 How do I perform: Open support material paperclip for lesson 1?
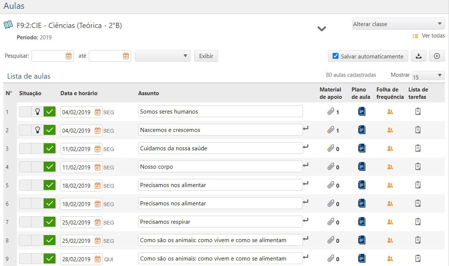tap(331, 111)
